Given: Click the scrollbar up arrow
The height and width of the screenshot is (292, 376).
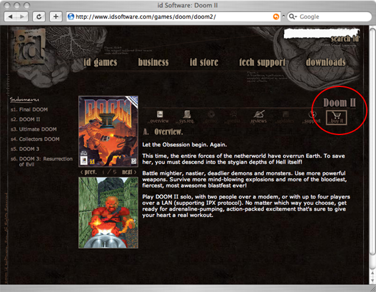Looking at the screenshot, I should (x=372, y=273).
